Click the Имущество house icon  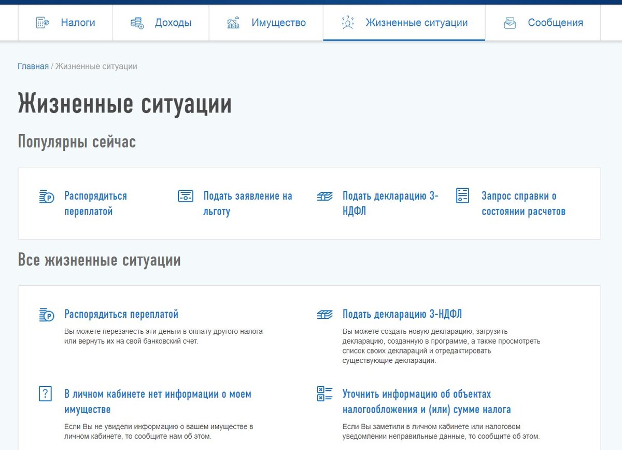click(x=233, y=23)
